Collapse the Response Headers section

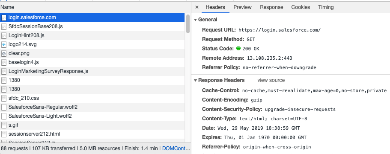coord(196,80)
